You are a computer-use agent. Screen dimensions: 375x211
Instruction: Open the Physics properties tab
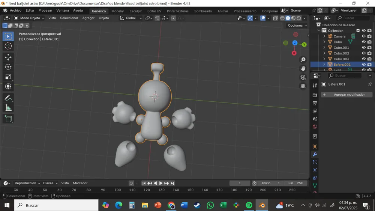pos(315,170)
